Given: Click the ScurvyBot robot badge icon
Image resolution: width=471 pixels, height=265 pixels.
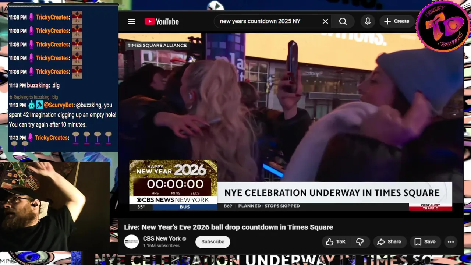Looking at the screenshot, I should 31,105.
